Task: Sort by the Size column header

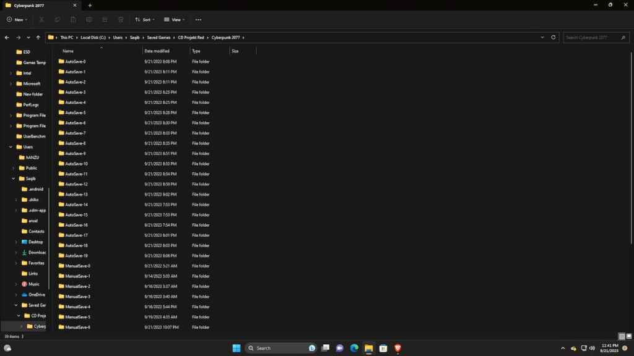Action: tap(235, 51)
